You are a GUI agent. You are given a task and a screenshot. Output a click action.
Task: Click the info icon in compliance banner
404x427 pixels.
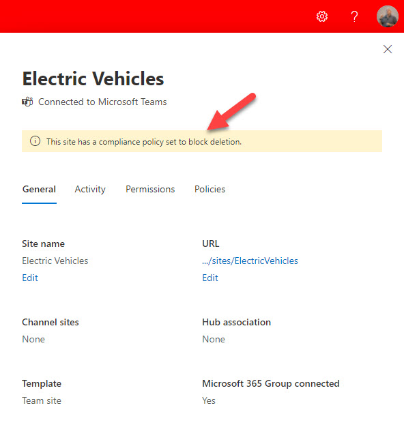(x=35, y=141)
